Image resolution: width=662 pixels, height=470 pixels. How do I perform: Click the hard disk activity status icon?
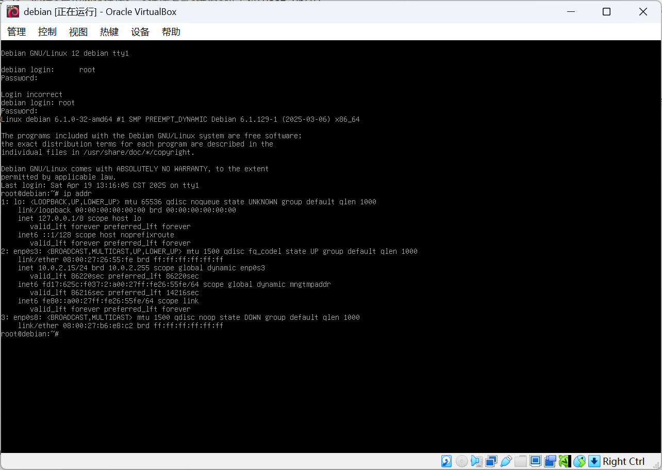click(446, 461)
